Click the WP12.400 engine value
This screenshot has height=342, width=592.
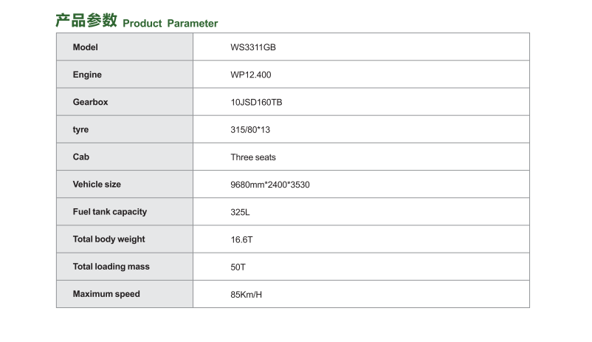coord(251,75)
